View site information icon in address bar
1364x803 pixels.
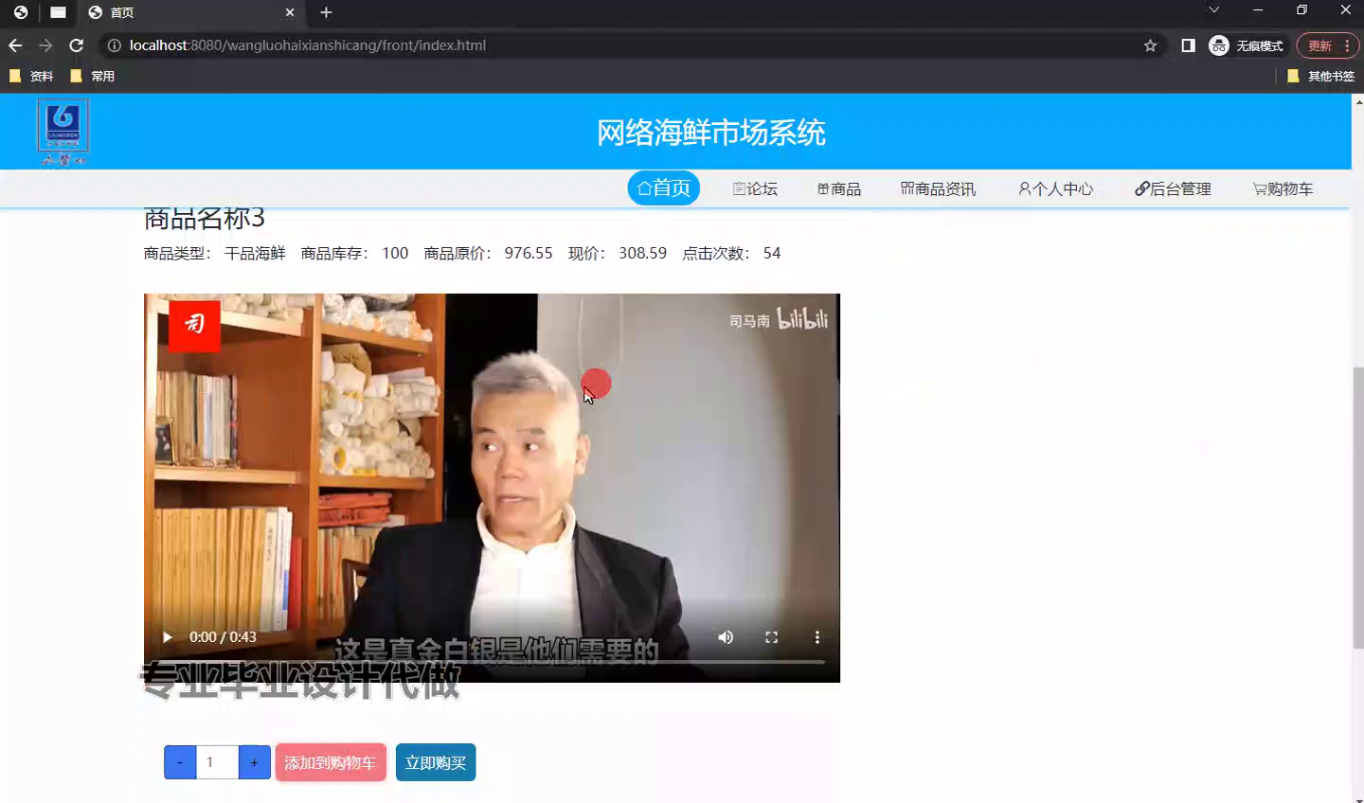pos(114,45)
